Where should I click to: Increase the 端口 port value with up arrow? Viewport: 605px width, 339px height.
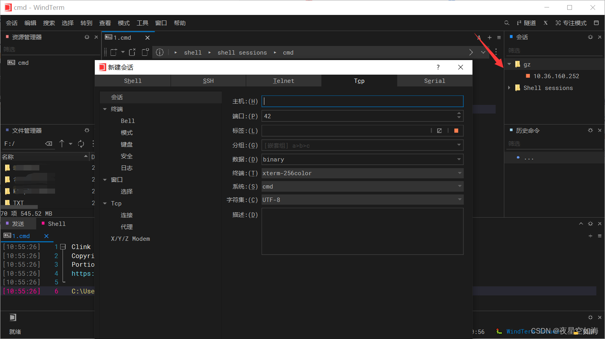[459, 114]
